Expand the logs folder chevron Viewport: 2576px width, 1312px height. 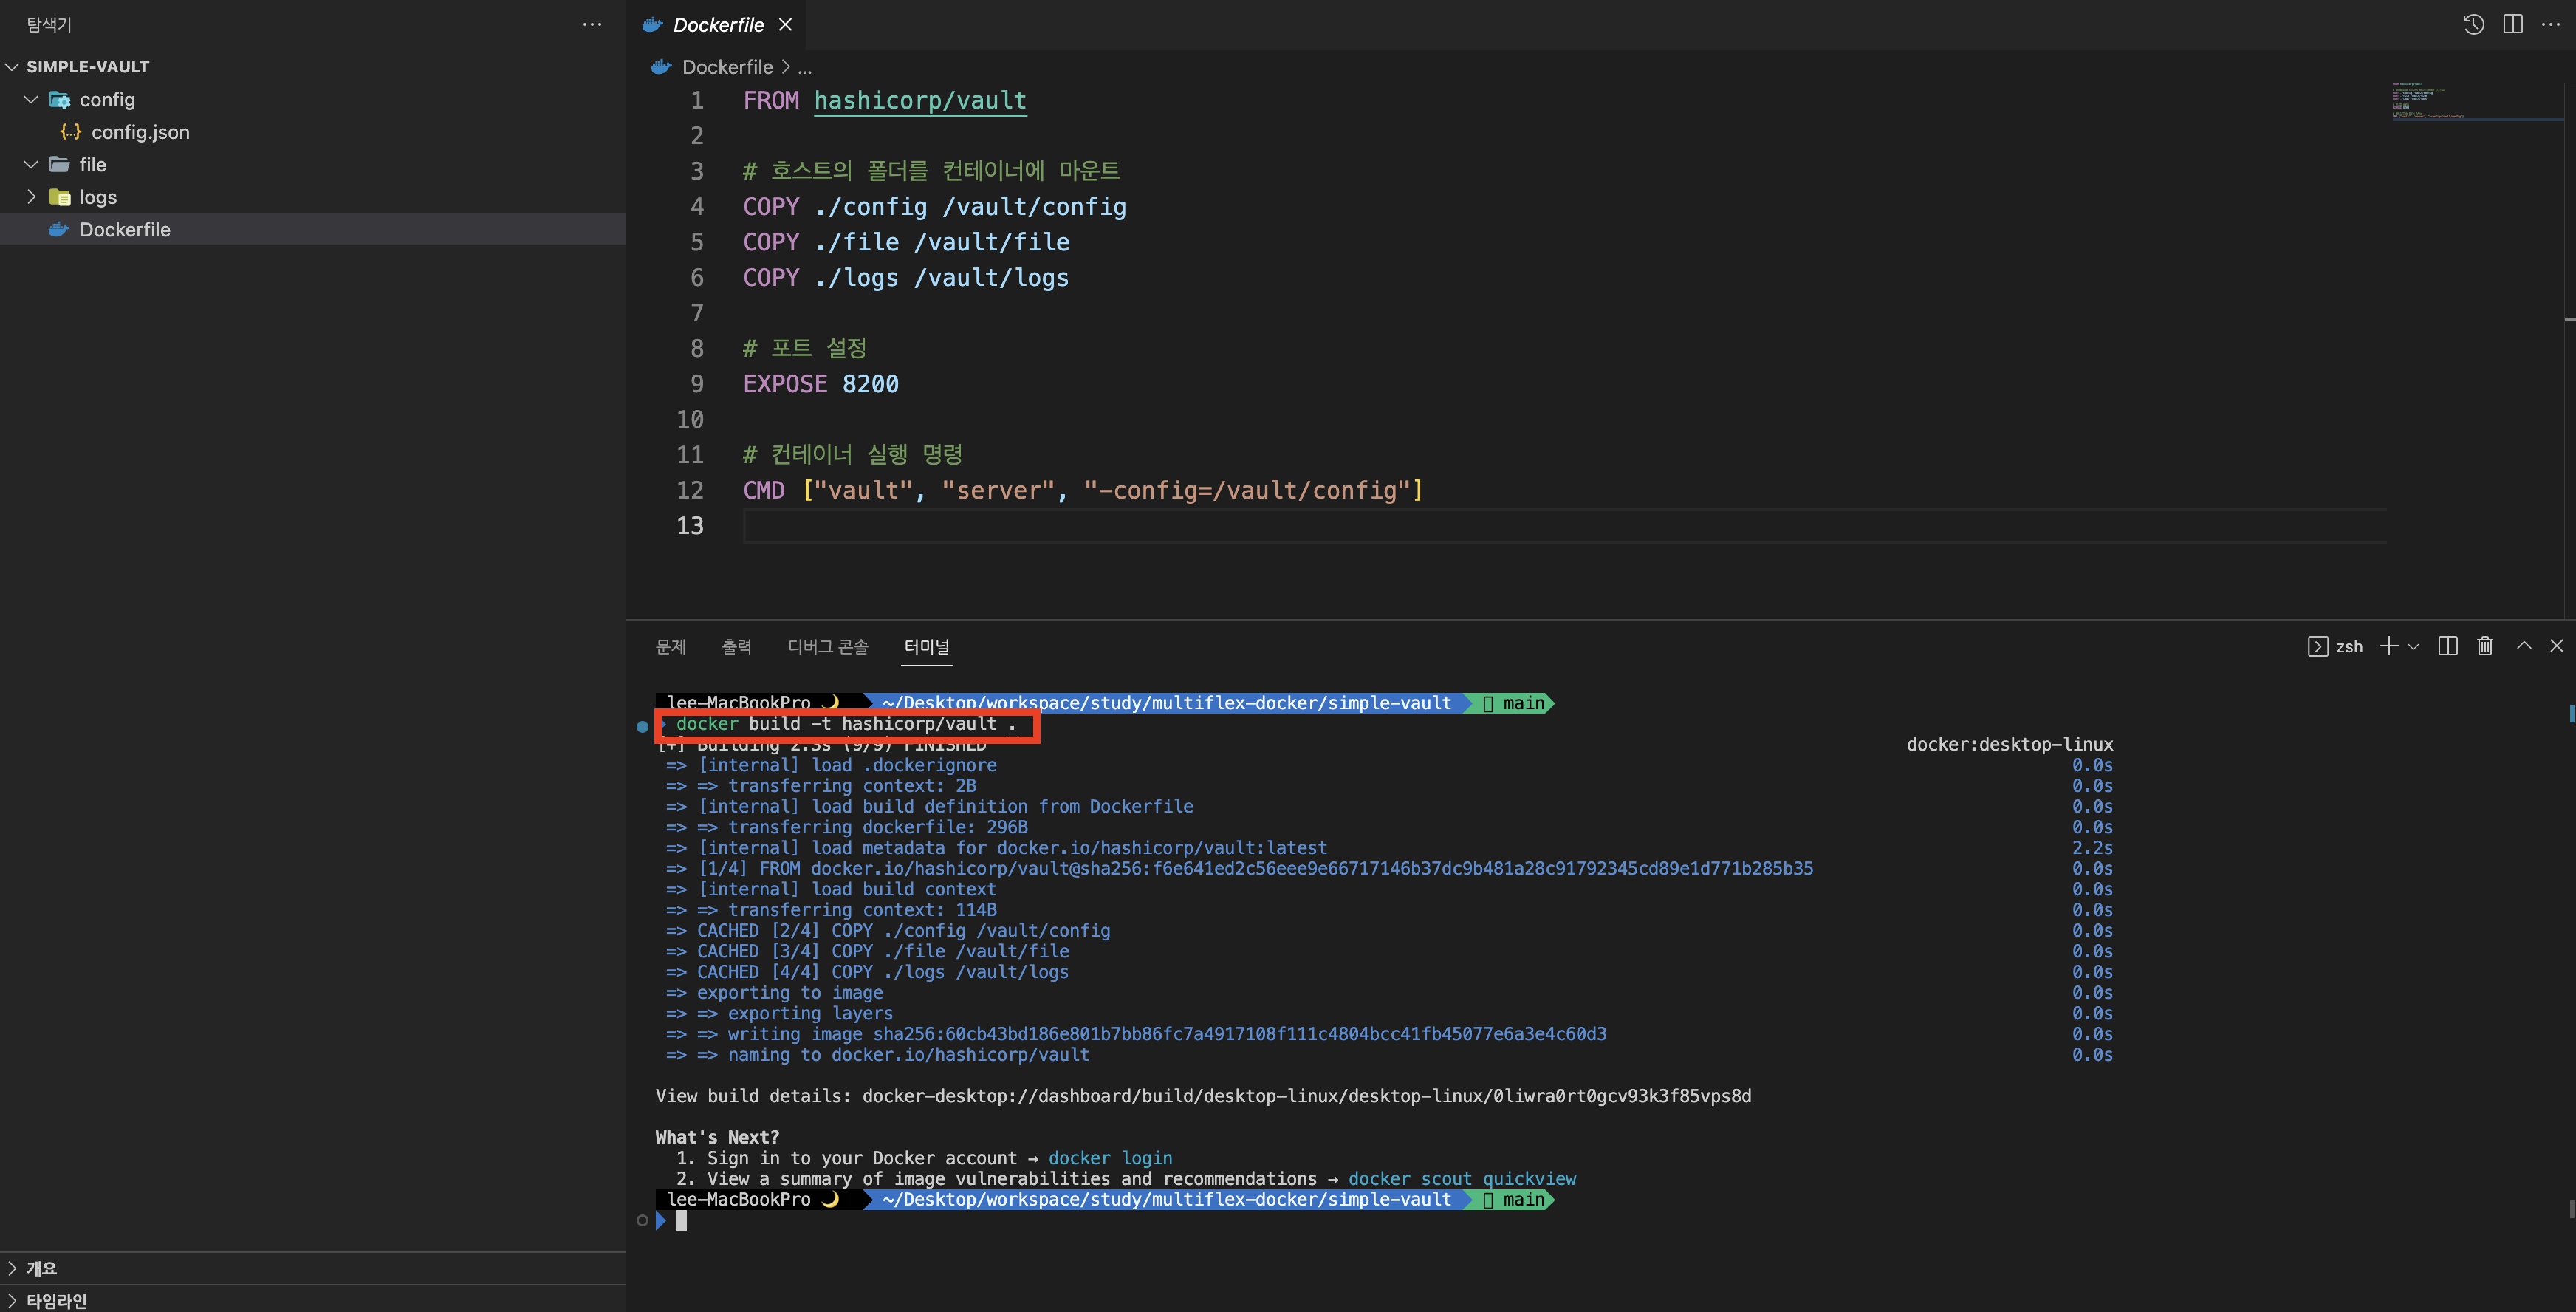tap(31, 197)
